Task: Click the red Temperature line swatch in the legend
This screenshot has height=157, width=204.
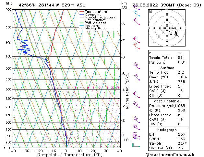Action: click(x=81, y=12)
